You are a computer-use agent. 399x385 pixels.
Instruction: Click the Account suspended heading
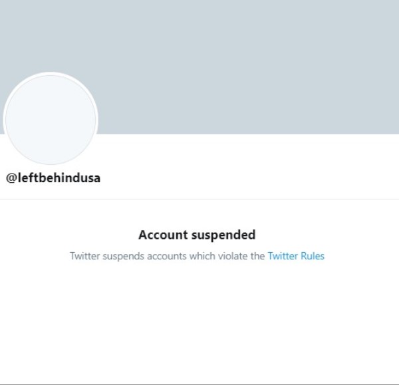click(197, 235)
